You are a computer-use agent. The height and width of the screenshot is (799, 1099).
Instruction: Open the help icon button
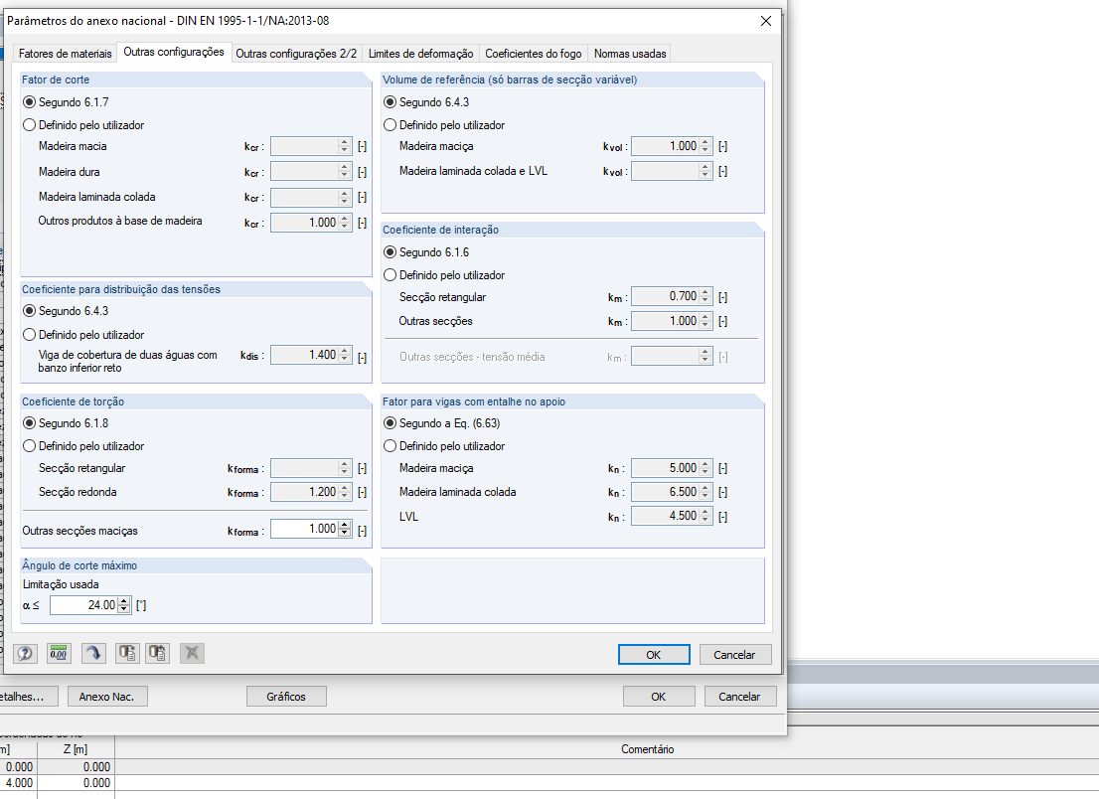[x=25, y=653]
